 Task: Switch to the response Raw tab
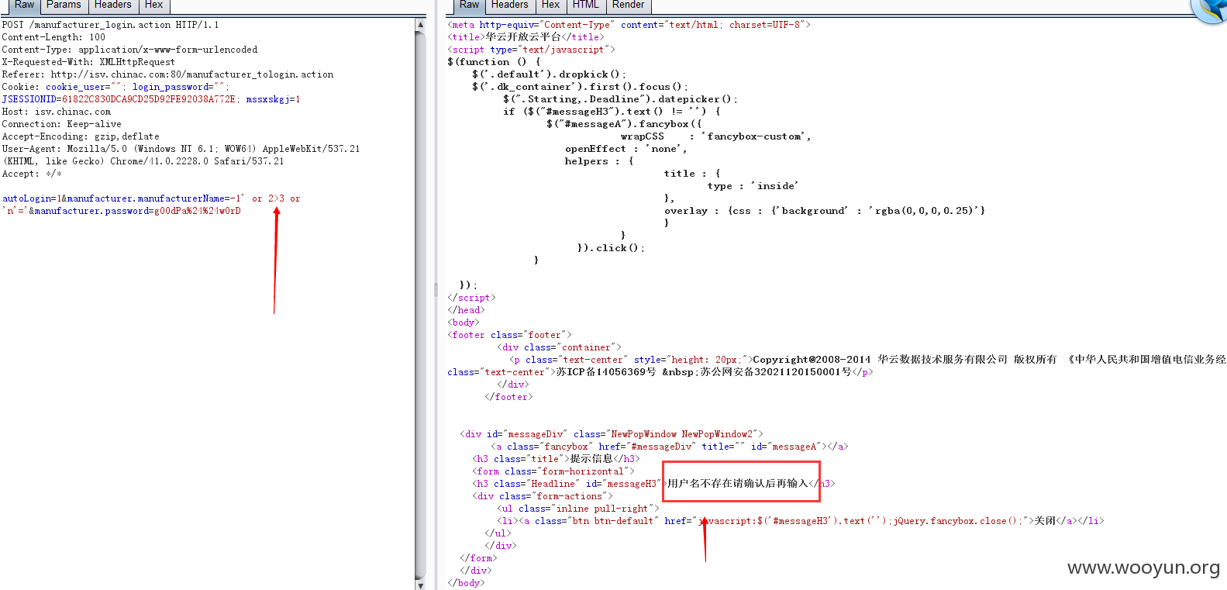(469, 5)
